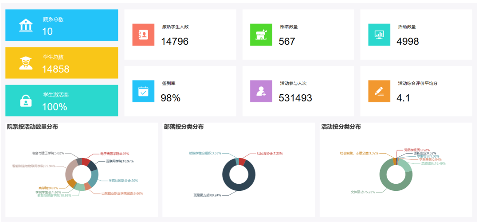
Task: Click the 签到率 label
Action: [169, 83]
